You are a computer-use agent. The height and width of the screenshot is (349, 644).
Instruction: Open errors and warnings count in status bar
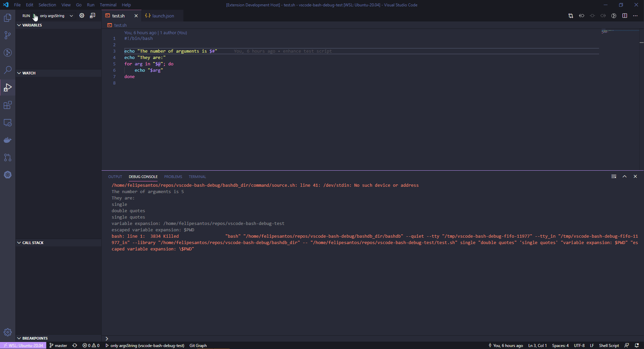pos(91,345)
